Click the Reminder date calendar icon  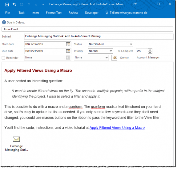[68, 58]
